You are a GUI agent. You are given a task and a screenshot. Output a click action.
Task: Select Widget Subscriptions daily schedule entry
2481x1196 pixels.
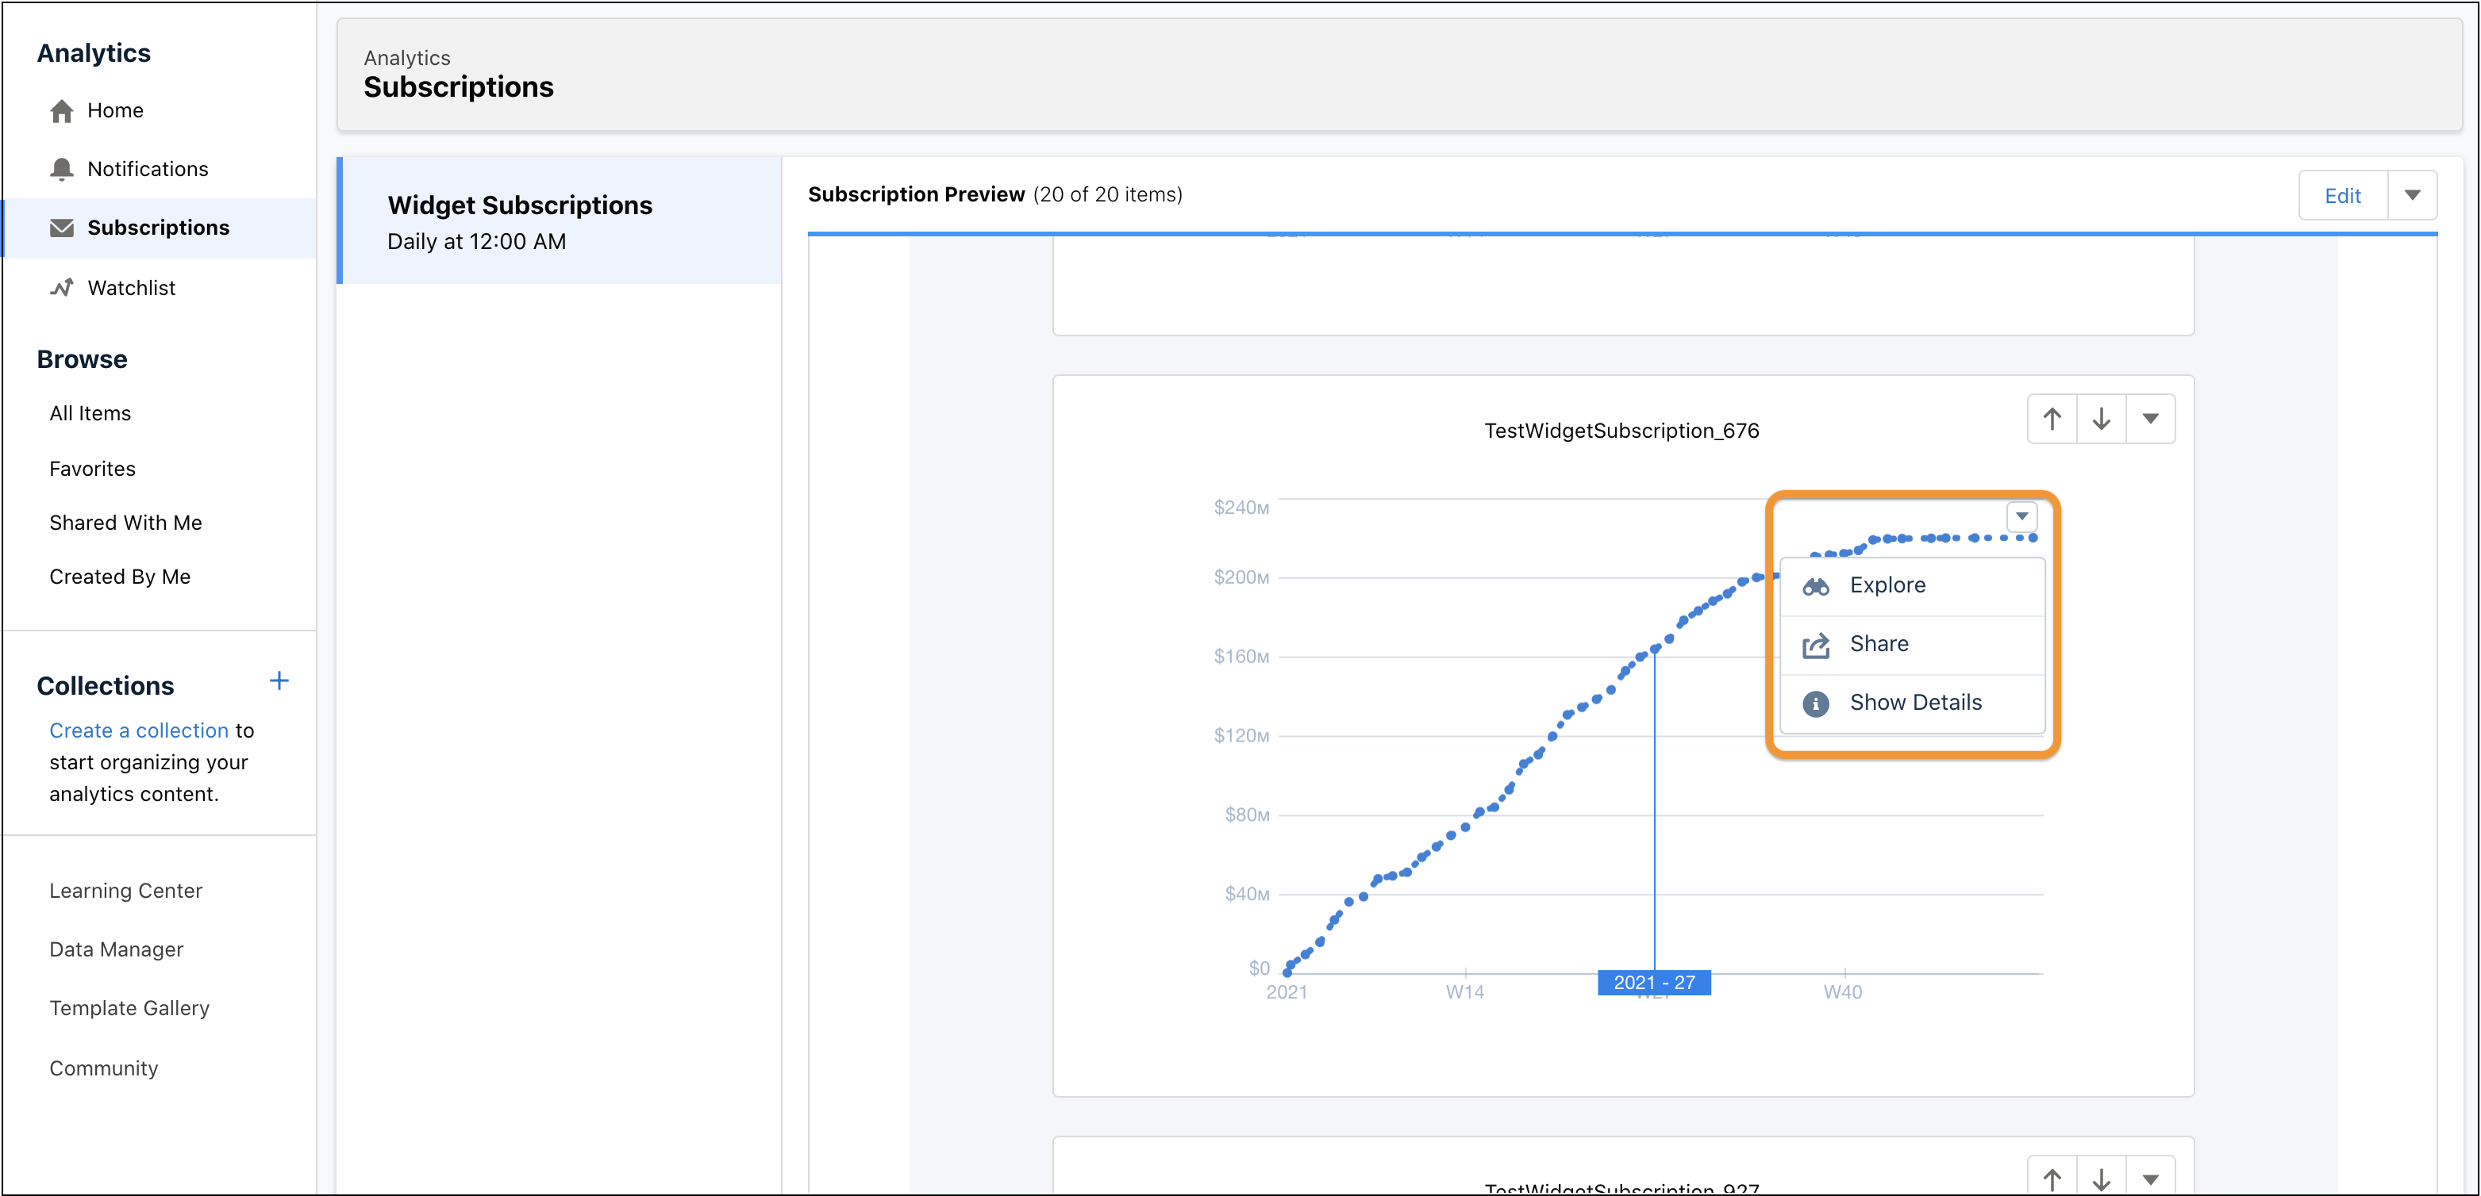click(x=560, y=221)
